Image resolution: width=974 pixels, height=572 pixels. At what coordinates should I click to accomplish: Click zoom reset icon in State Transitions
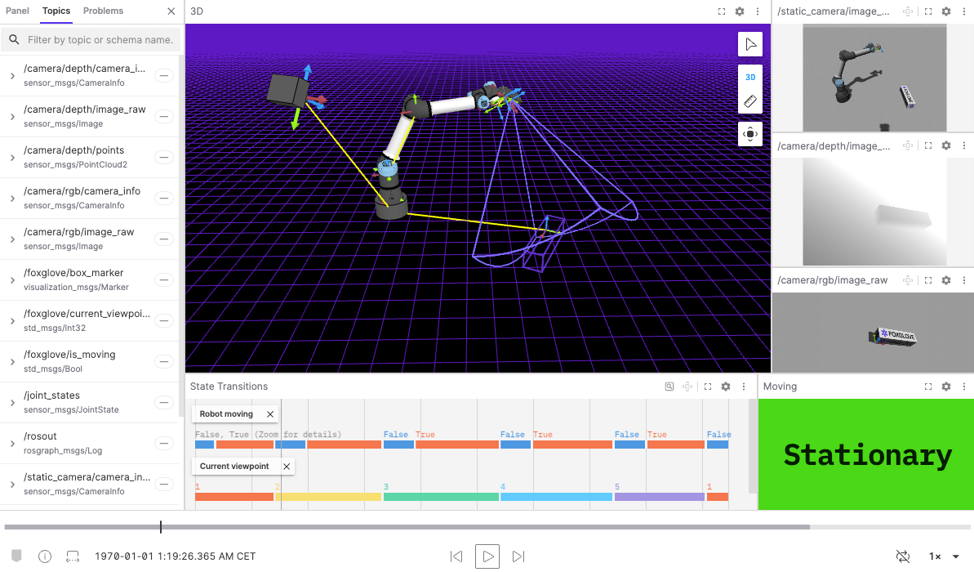669,387
